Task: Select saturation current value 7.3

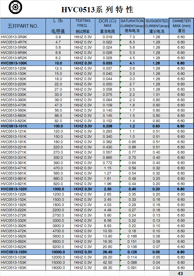Action: coord(132,37)
